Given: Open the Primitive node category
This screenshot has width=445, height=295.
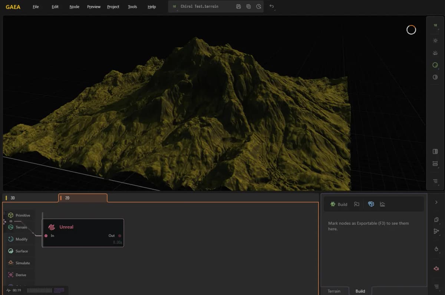Looking at the screenshot, I should pos(19,215).
